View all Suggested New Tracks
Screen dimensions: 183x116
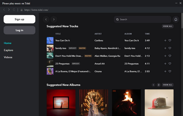point(168,26)
